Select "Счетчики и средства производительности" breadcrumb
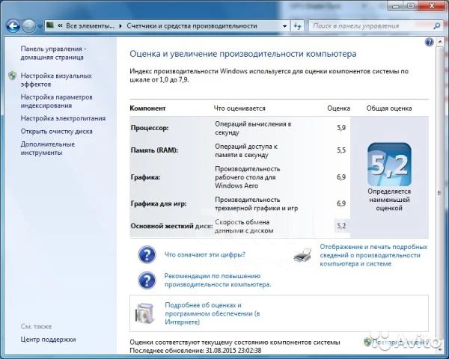The width and height of the screenshot is (449, 359). click(192, 25)
